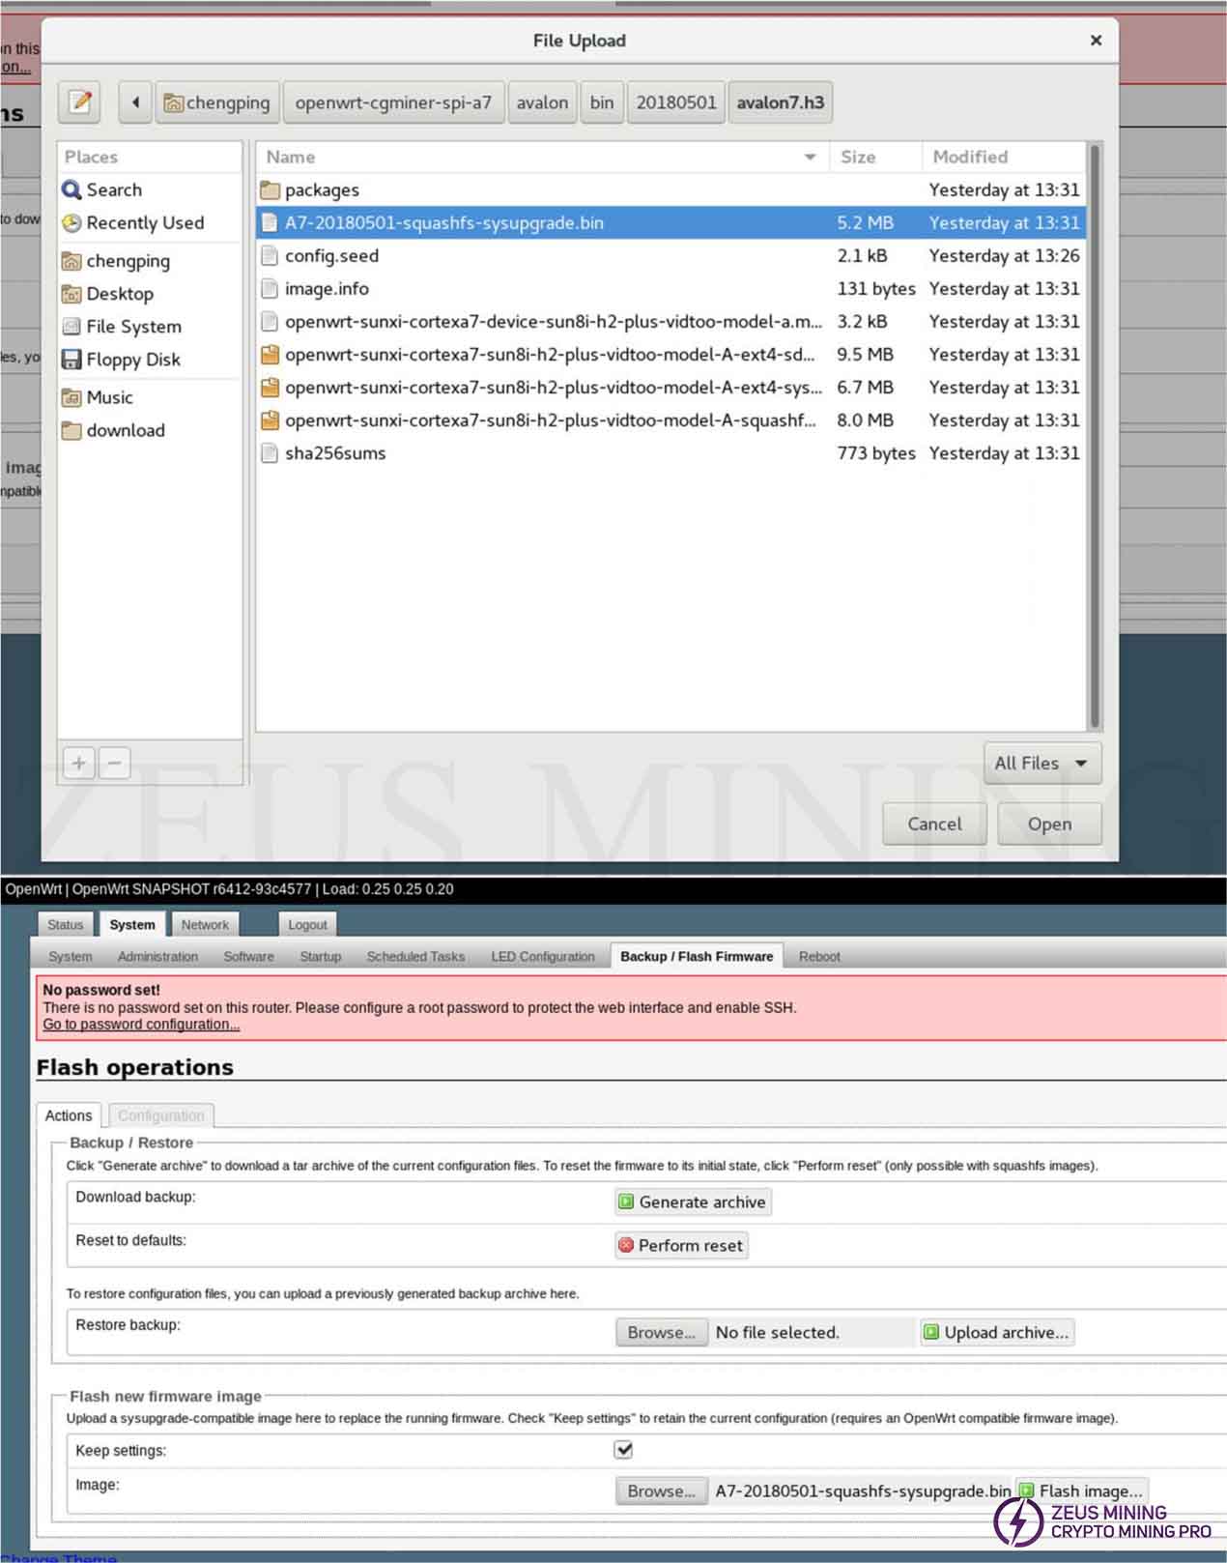
Task: Open the Scheduled Tasks subtab
Action: (415, 957)
